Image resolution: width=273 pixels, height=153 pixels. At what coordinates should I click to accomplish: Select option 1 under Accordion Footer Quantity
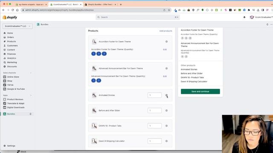(93, 54)
